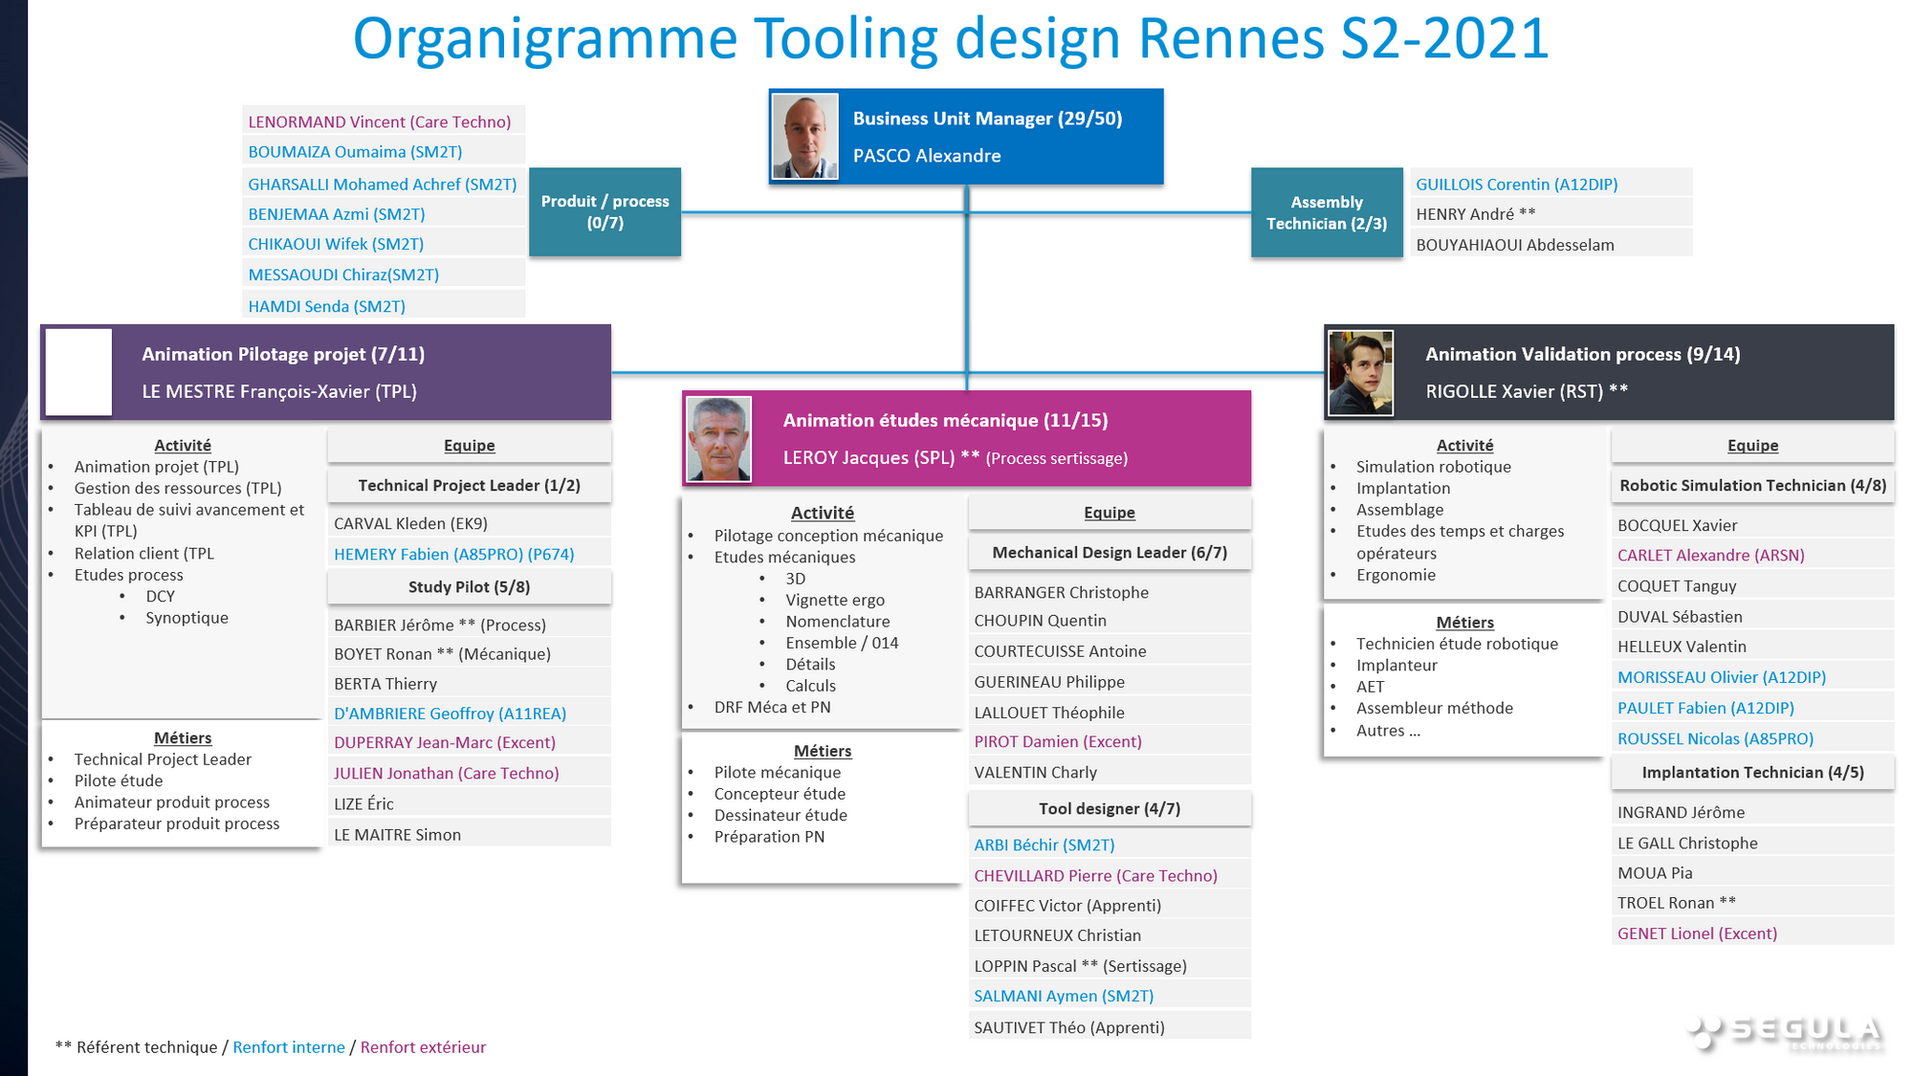Click PASCO Alexandre's portrait photo
The image size is (1913, 1076).
tap(805, 136)
